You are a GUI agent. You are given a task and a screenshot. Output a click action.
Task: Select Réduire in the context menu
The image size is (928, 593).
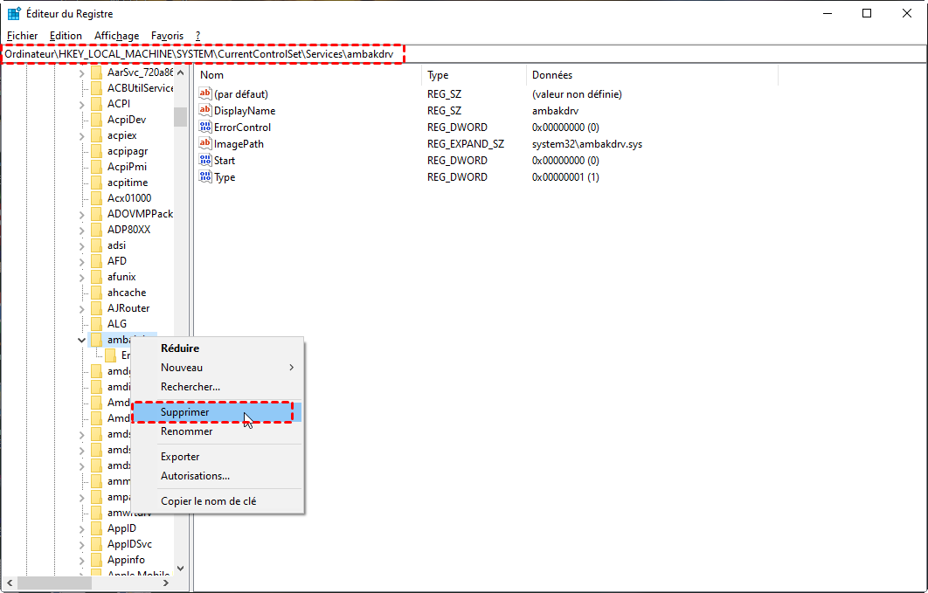tap(217, 348)
